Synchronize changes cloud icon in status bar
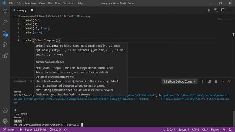The image size is (235, 132). [21, 129]
